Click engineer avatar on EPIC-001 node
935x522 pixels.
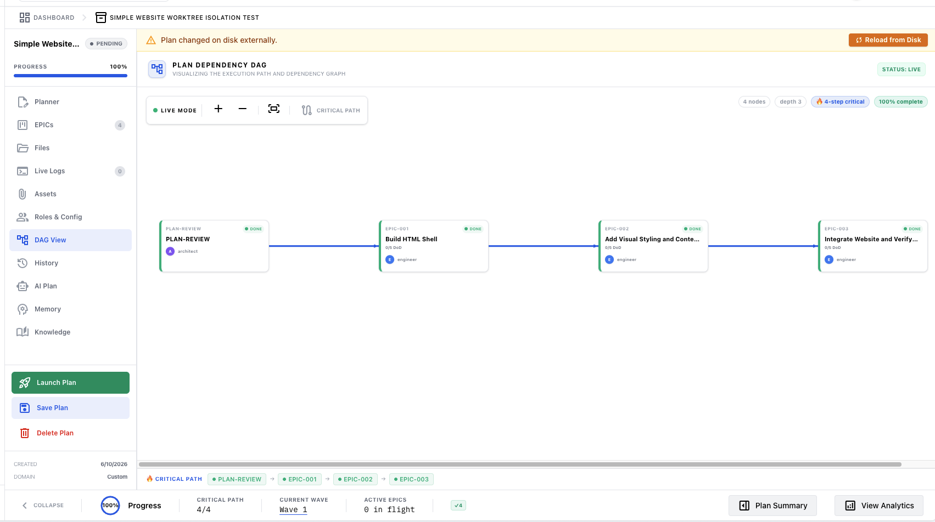click(390, 259)
